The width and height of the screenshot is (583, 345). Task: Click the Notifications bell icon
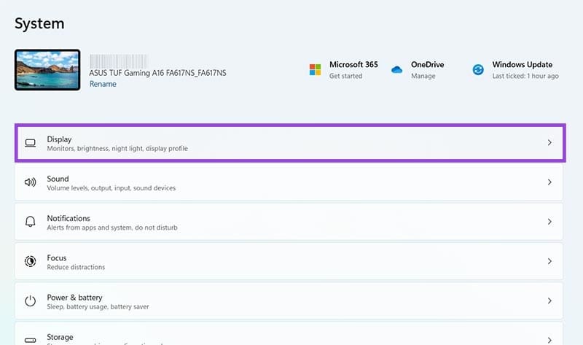point(31,222)
